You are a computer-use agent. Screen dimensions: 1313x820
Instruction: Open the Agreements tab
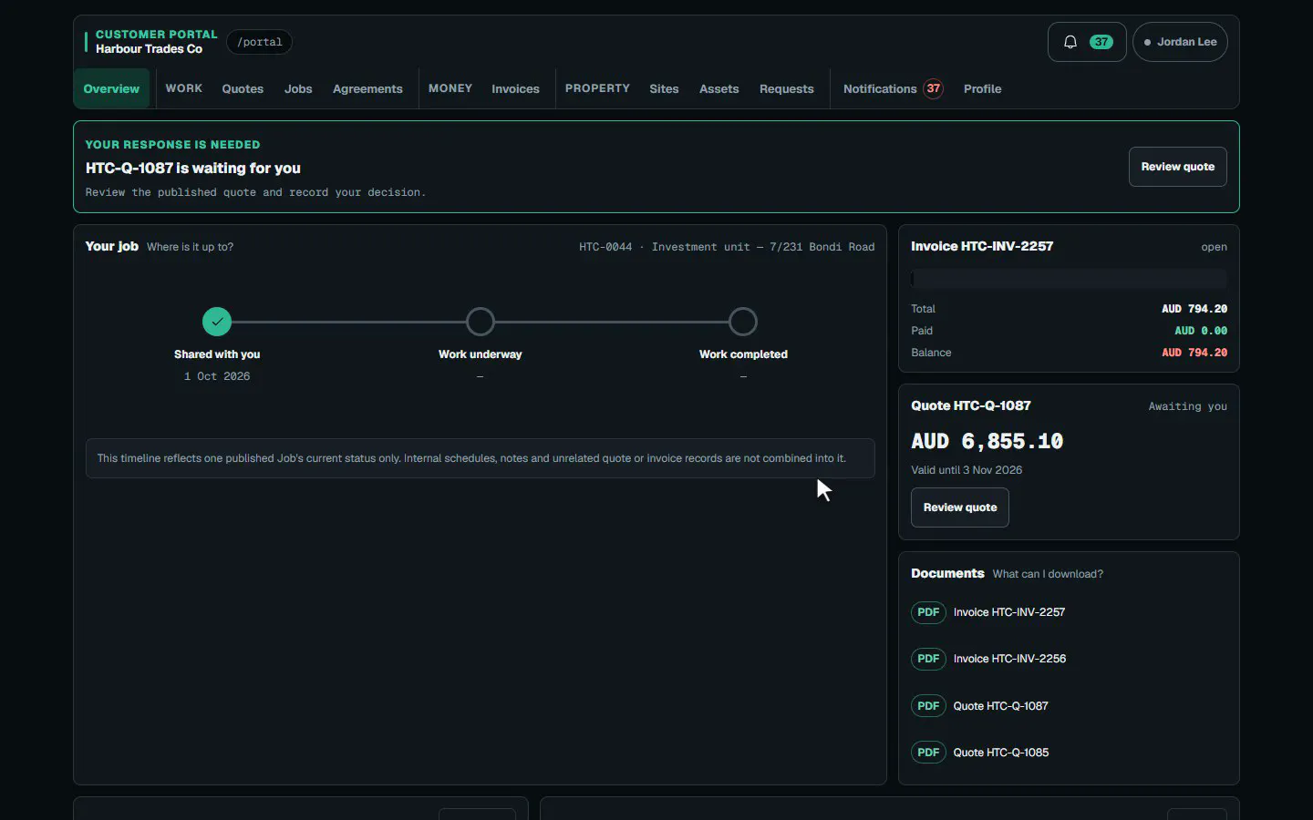pos(367,88)
